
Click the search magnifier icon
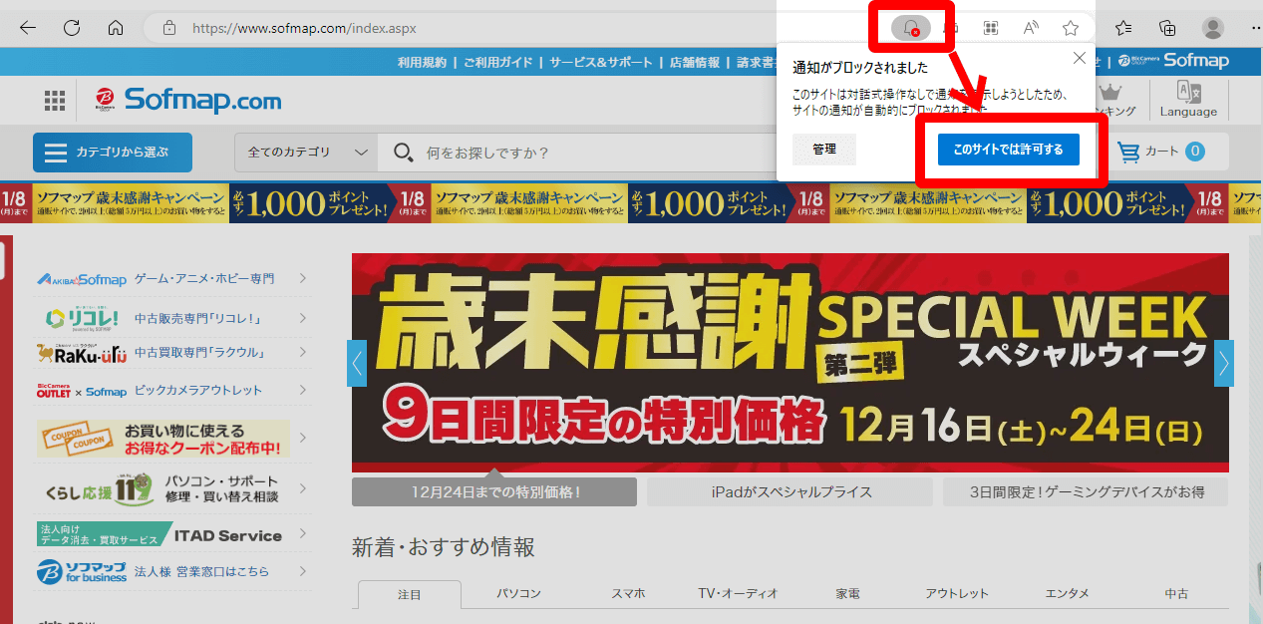[x=403, y=153]
